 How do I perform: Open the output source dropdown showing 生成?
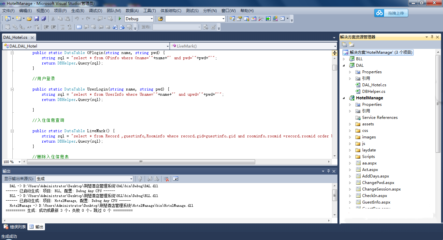[131, 179]
